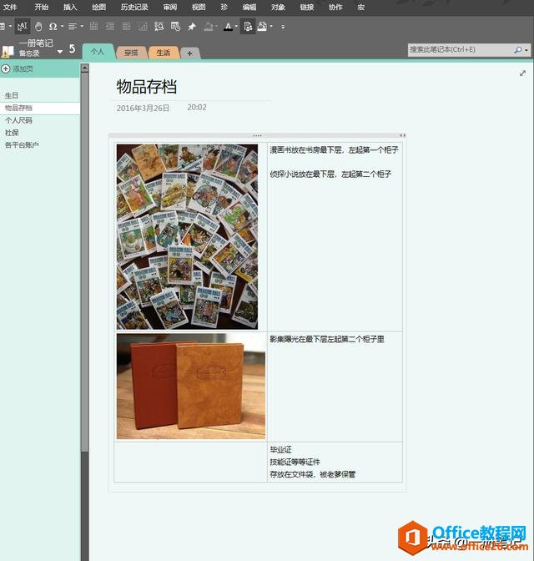Open the 个人尺码 page

click(18, 120)
